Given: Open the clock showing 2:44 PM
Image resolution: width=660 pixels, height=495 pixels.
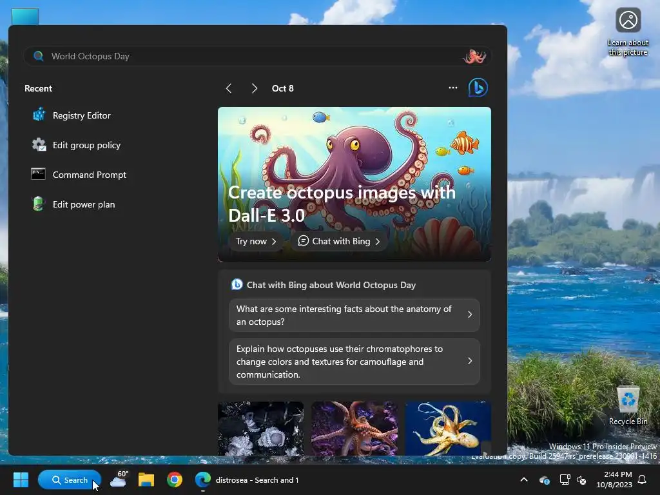Looking at the screenshot, I should tap(614, 480).
